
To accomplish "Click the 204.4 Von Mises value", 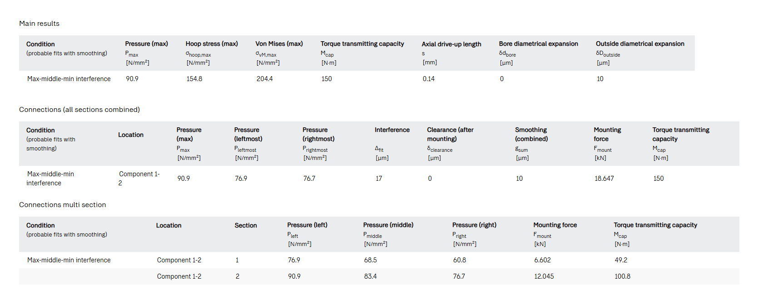I will click(x=264, y=79).
